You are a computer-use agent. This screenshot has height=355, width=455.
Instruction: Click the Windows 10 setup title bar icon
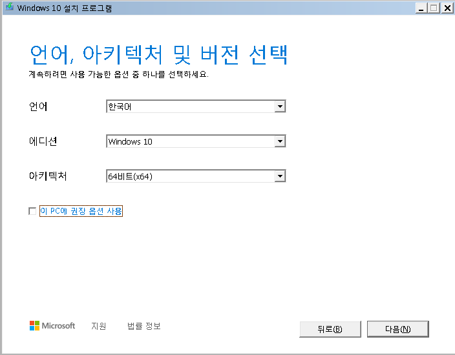[x=10, y=7]
